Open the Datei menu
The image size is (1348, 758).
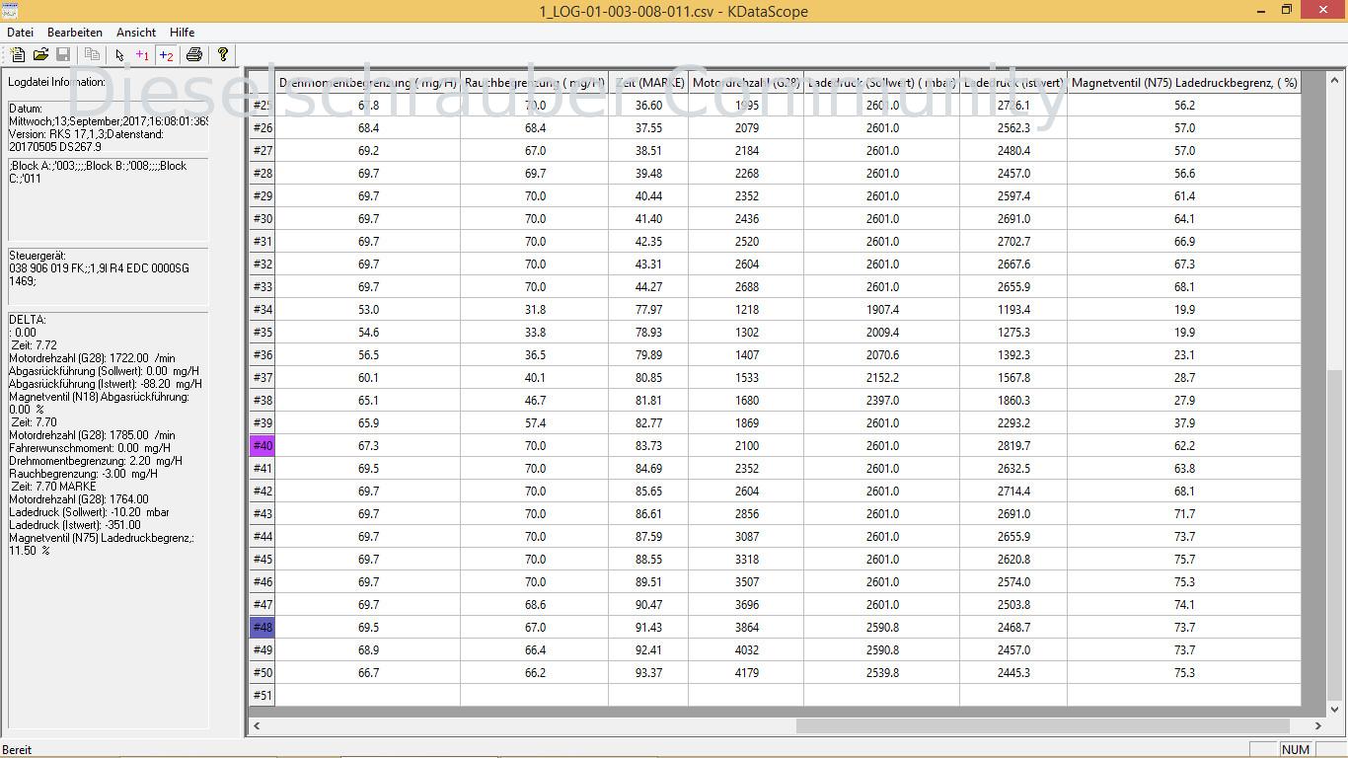coord(20,33)
